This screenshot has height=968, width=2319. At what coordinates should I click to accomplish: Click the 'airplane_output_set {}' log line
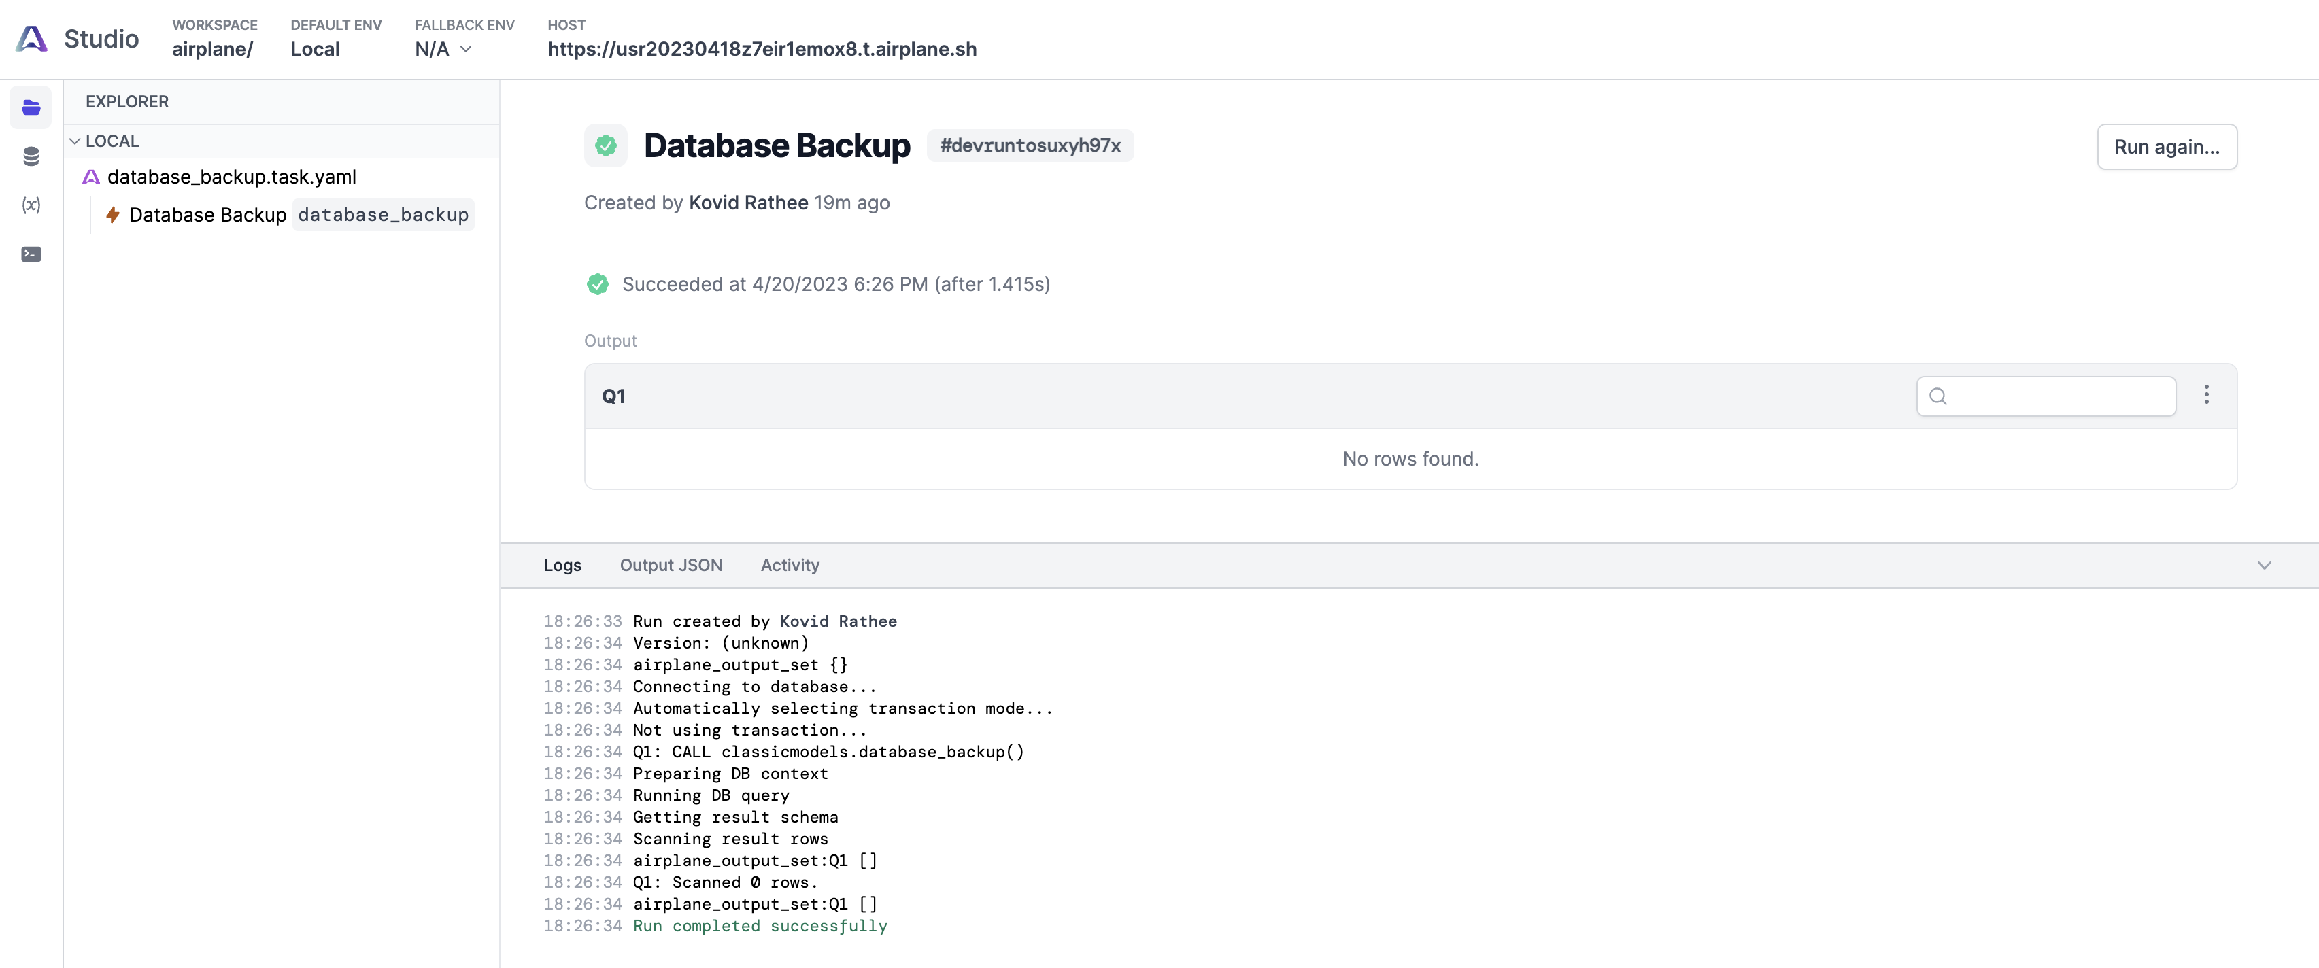[740, 665]
